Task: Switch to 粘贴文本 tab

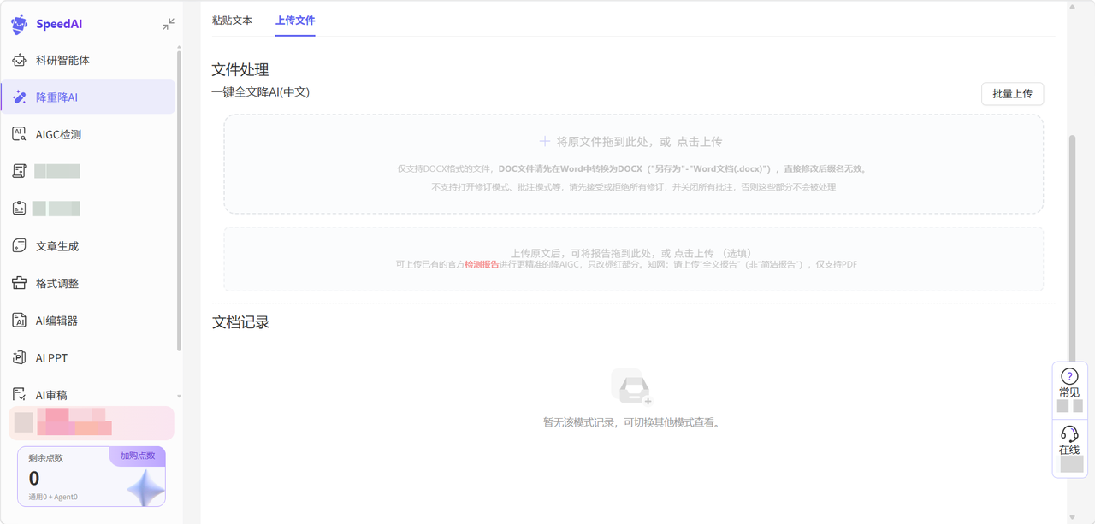Action: tap(232, 20)
